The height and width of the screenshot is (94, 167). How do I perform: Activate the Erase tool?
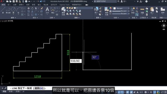pos(42,8)
